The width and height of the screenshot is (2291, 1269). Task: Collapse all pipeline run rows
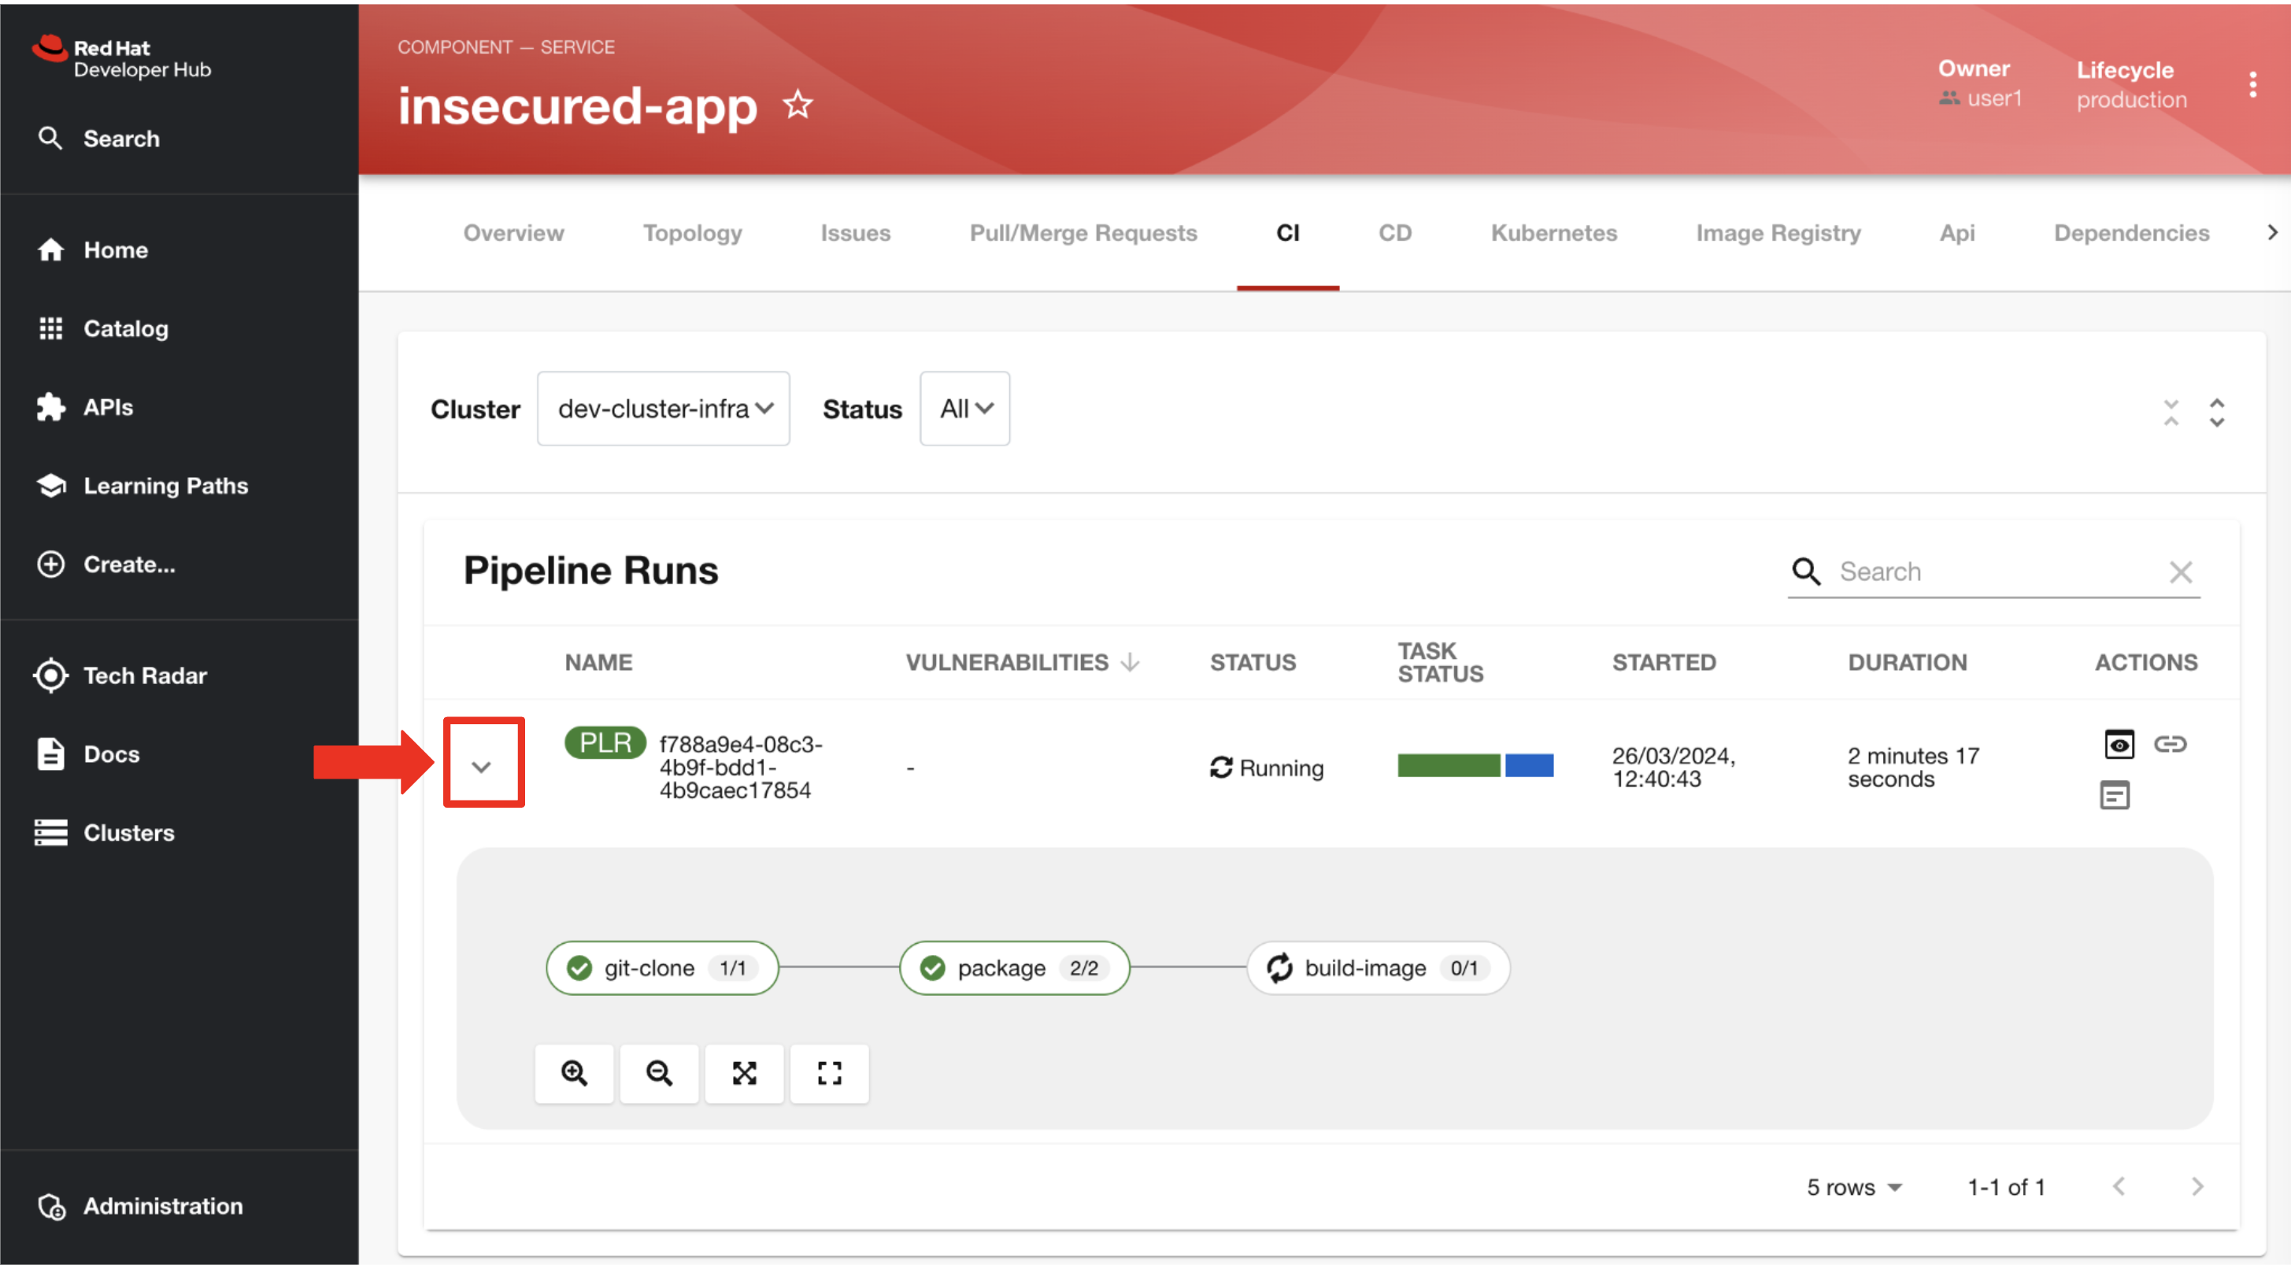coord(2171,413)
